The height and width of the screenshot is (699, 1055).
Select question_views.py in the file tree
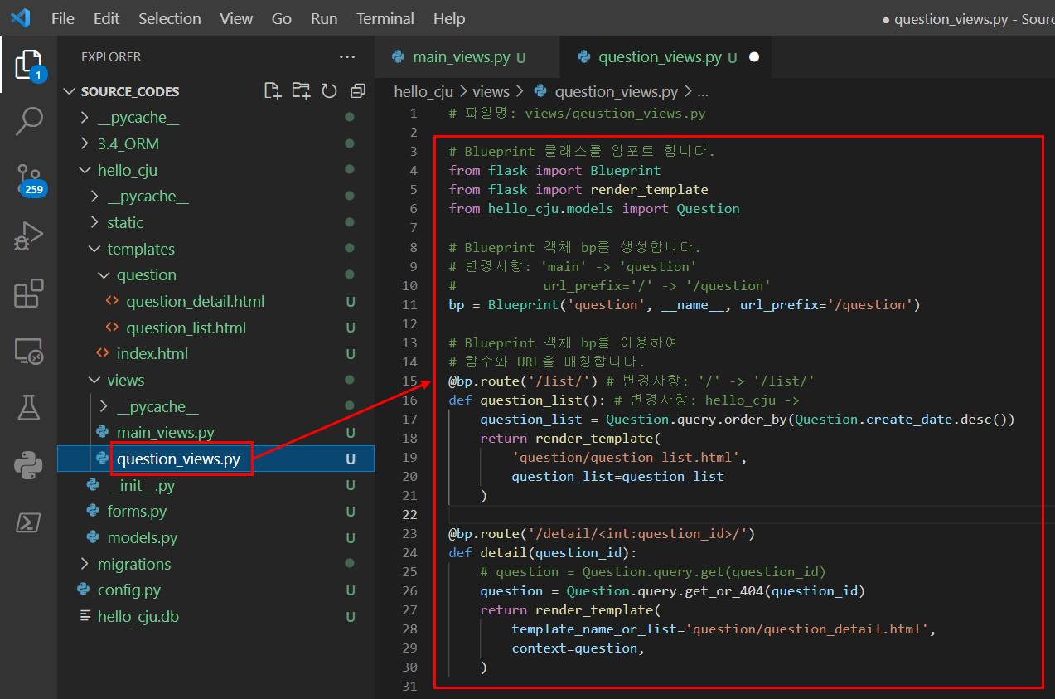(215, 459)
